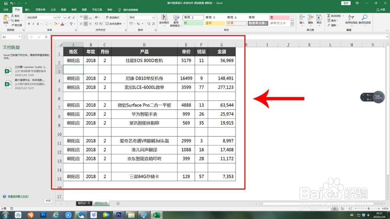Screen dimensions: 390x219
Task: Switch to the Formulas (公式) tab
Action: [53, 10]
